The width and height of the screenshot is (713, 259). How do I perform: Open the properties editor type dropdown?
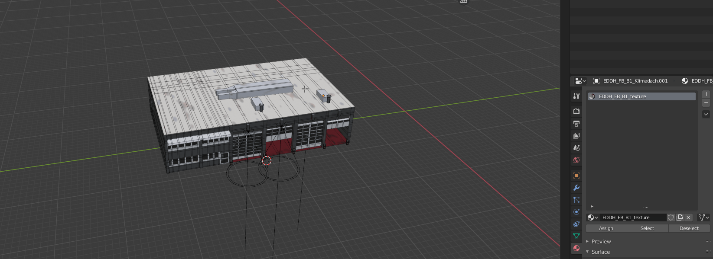click(580, 81)
